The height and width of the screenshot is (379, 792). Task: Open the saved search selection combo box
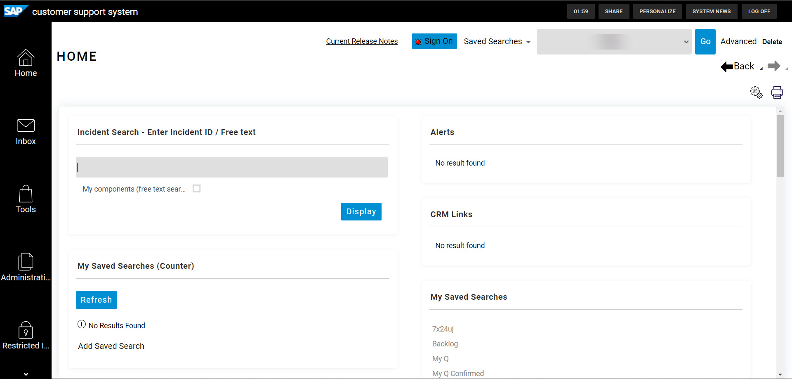coord(614,42)
